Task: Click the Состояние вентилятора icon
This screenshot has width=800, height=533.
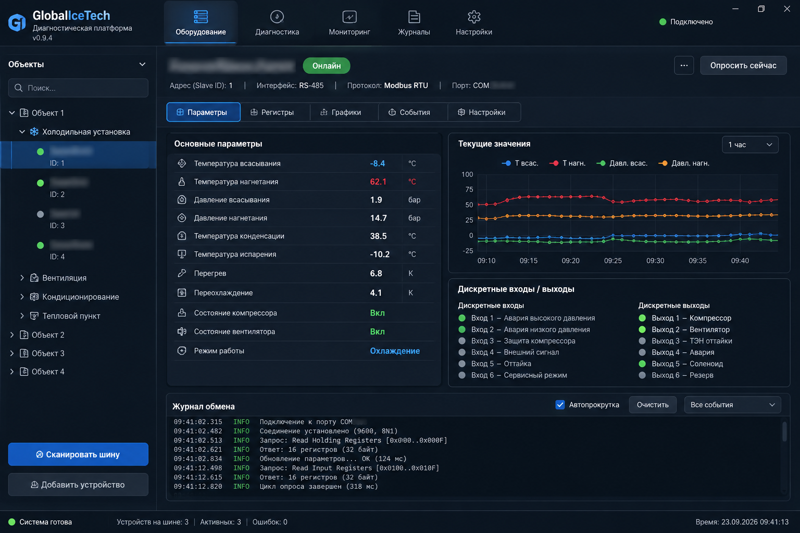Action: (x=182, y=332)
